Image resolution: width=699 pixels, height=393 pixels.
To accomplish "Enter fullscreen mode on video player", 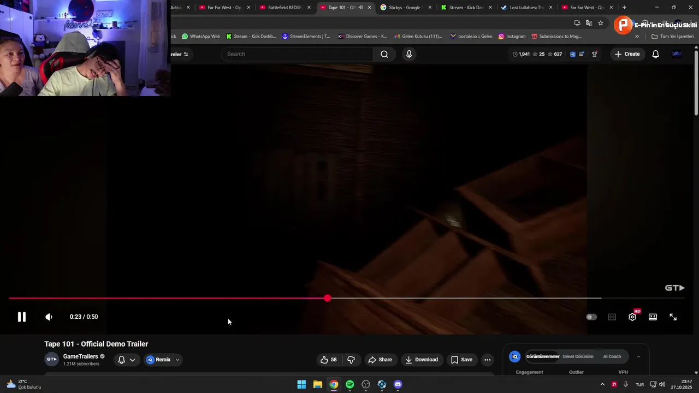I will [673, 317].
